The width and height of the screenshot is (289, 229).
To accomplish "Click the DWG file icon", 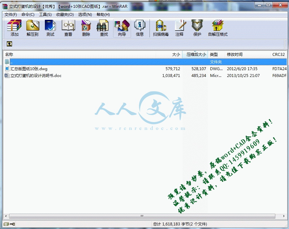I will pos(7,69).
